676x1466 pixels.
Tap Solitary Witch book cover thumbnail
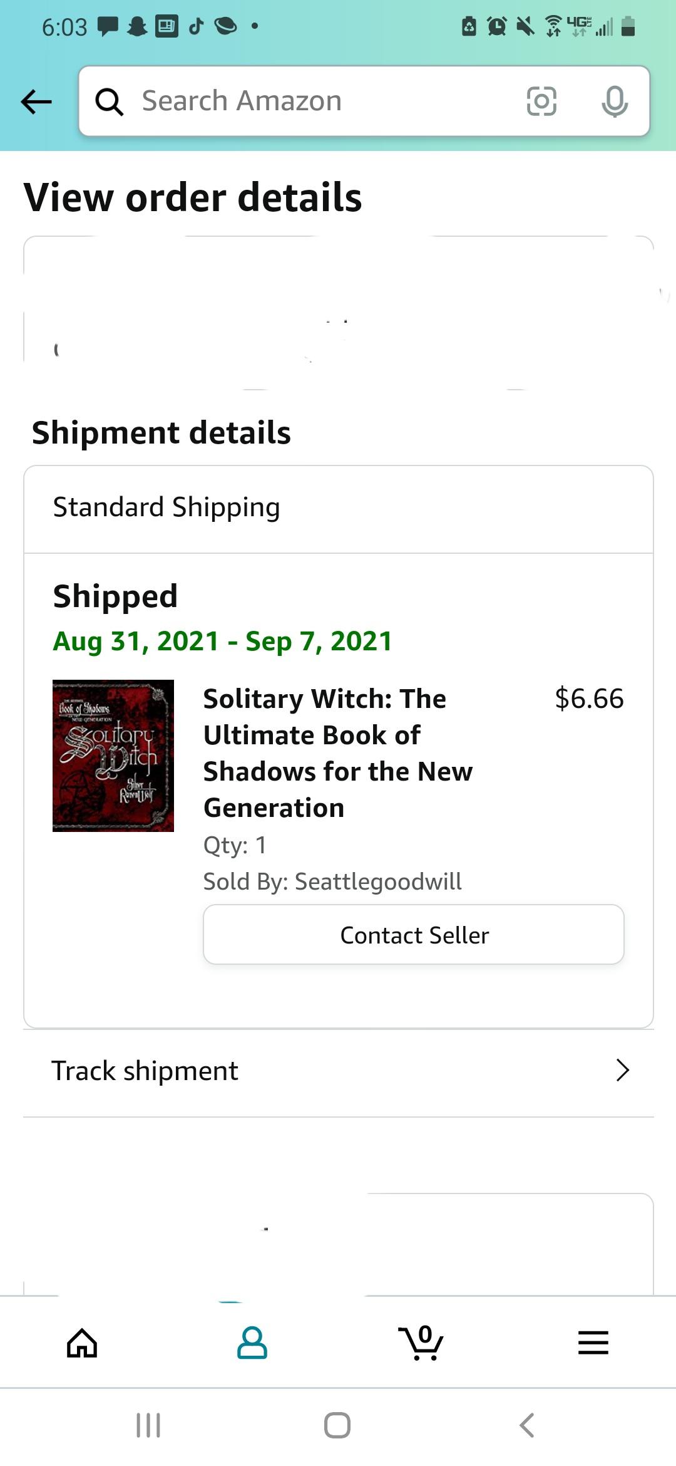pos(113,756)
